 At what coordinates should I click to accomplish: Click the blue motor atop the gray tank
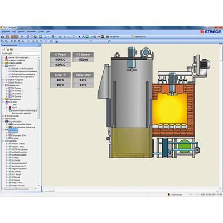[x=132, y=52]
